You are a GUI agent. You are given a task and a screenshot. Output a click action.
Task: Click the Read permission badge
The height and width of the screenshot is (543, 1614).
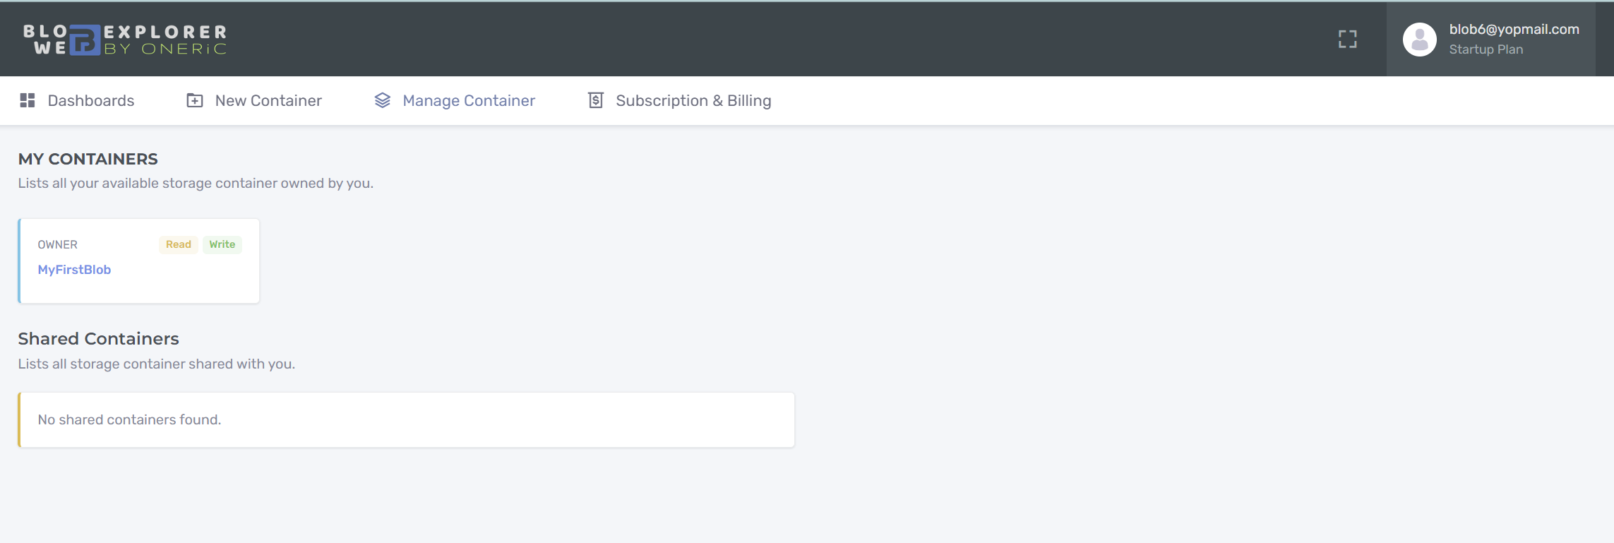(179, 244)
